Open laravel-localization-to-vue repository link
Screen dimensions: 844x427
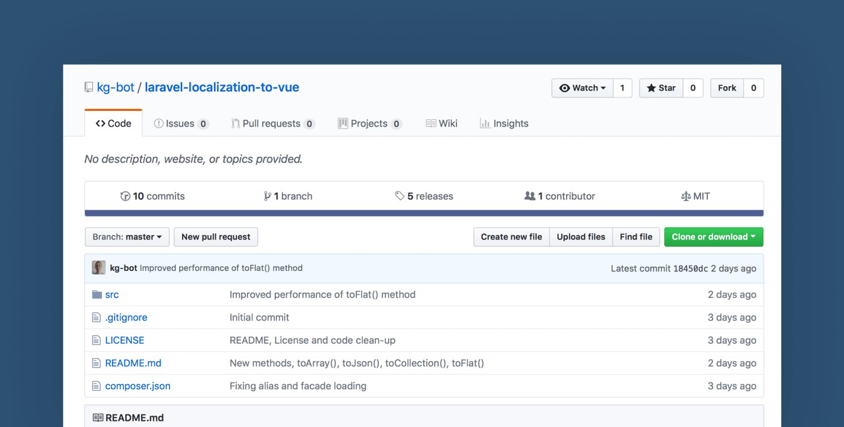click(222, 87)
